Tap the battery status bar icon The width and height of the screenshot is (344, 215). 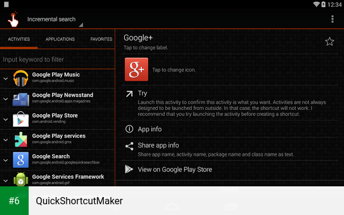(323, 4)
